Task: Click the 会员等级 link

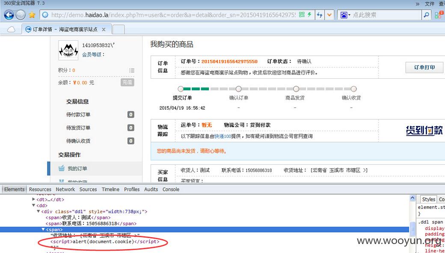Action: click(x=92, y=54)
